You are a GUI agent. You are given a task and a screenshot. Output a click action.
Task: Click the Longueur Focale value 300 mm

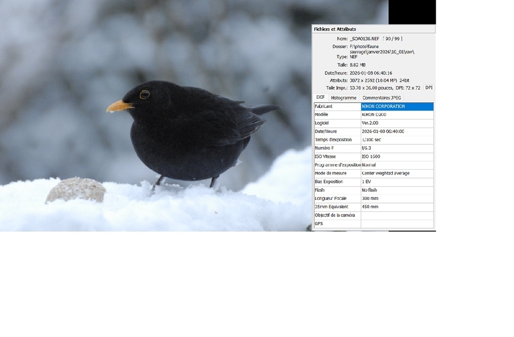tap(397, 198)
